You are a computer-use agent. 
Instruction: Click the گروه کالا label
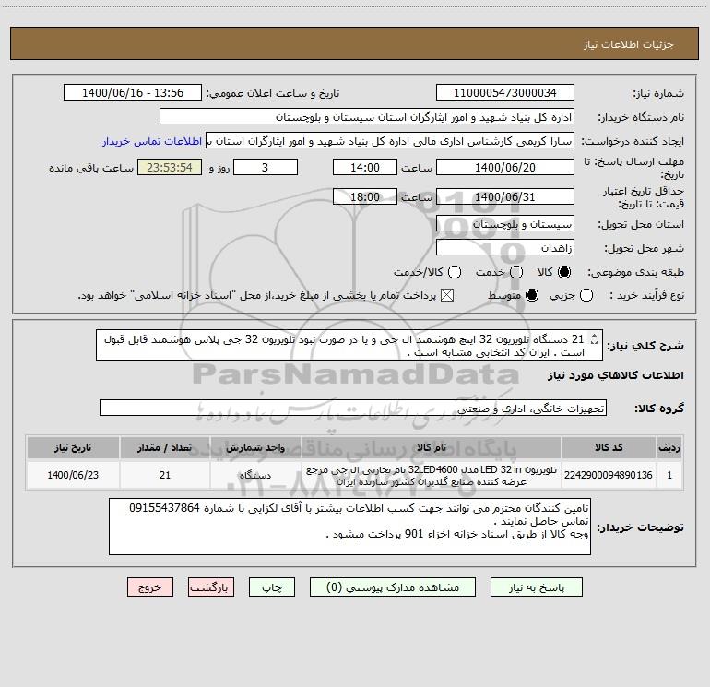(659, 408)
